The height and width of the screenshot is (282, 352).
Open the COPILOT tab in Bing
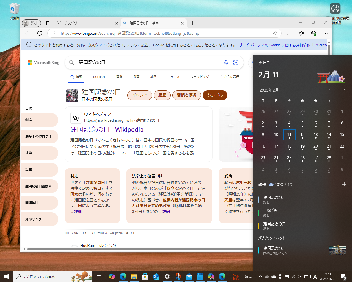tap(99, 77)
